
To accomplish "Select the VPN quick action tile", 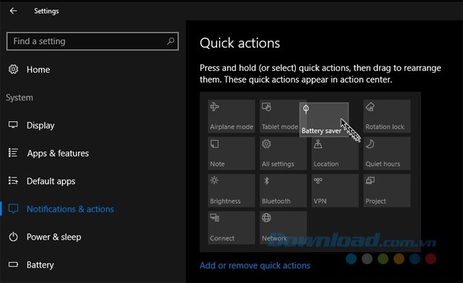I will click(335, 191).
